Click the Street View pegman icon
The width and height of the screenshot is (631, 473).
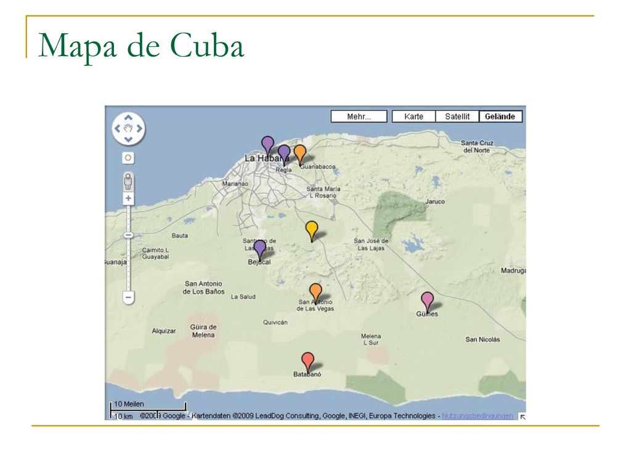tap(128, 182)
